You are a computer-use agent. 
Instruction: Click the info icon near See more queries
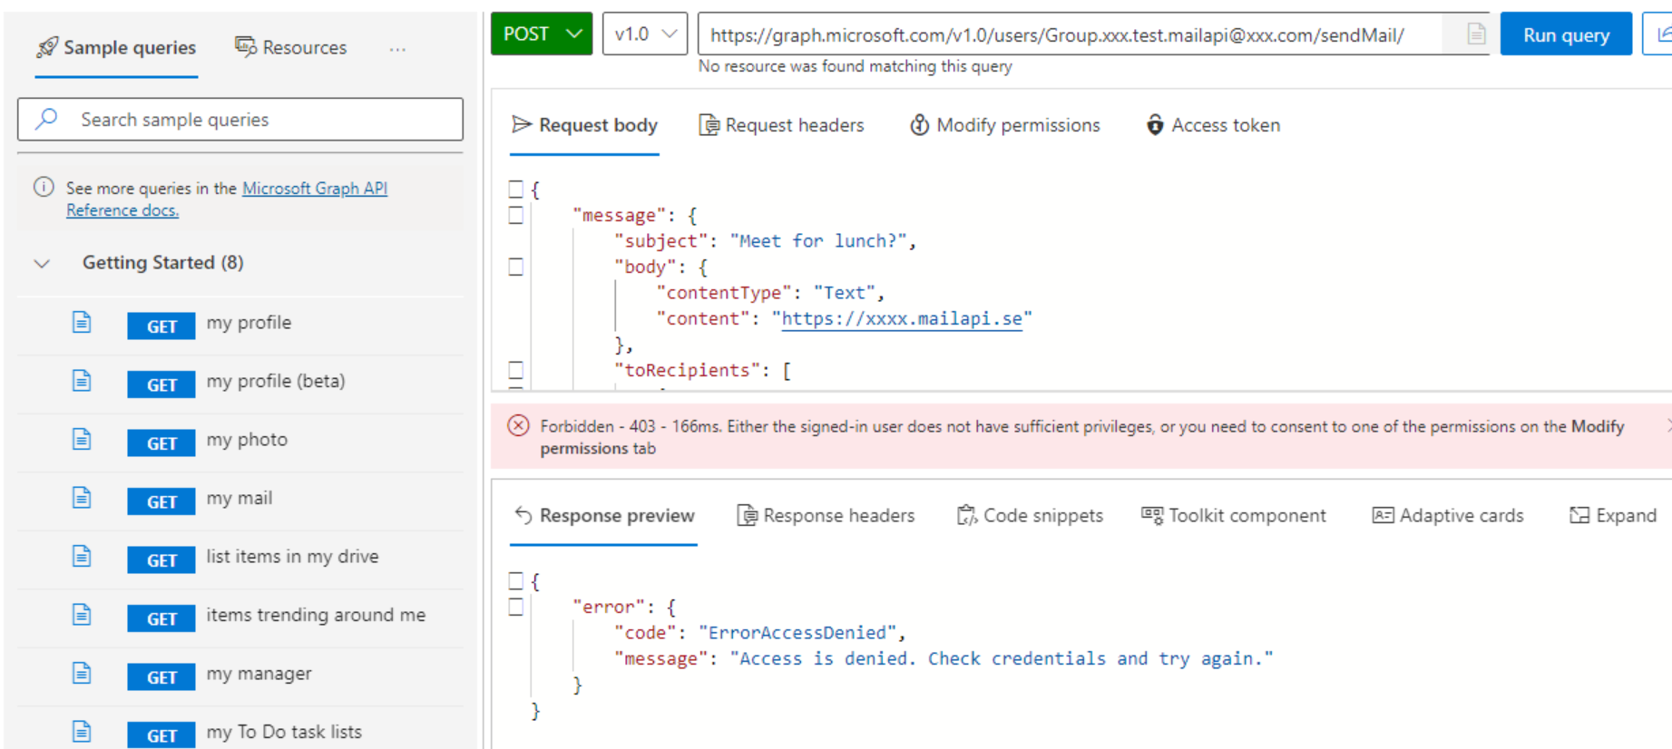(44, 188)
